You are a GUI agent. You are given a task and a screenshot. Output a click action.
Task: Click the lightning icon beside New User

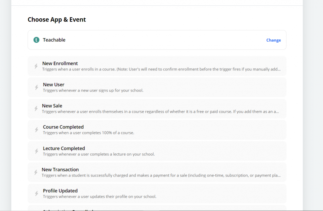pyautogui.click(x=37, y=87)
